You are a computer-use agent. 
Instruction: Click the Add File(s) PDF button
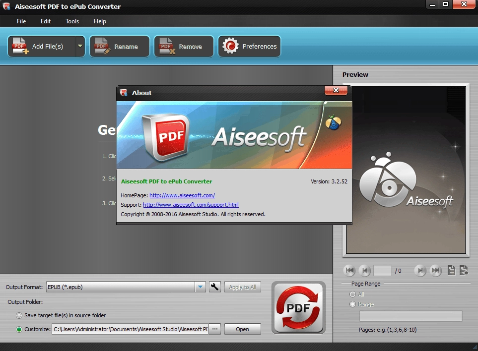(42, 46)
